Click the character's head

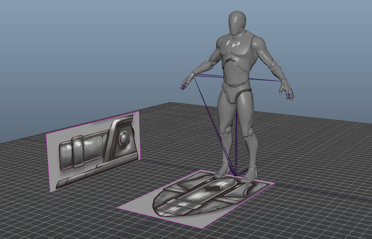[237, 23]
